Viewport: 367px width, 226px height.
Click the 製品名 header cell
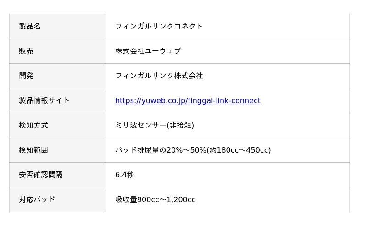coord(30,27)
